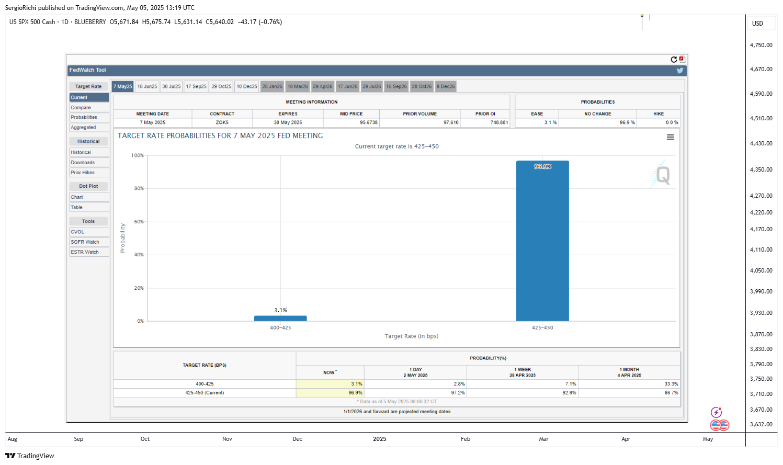783x465 pixels.
Task: Click the purple lightning event icon
Action: (x=716, y=413)
